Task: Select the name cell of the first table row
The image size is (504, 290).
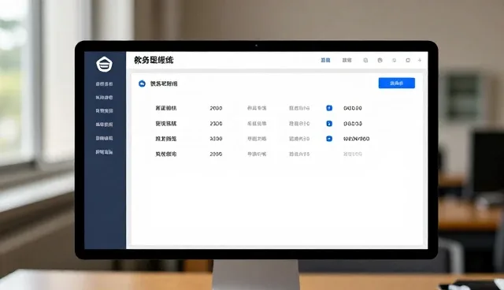Action: tap(166, 108)
